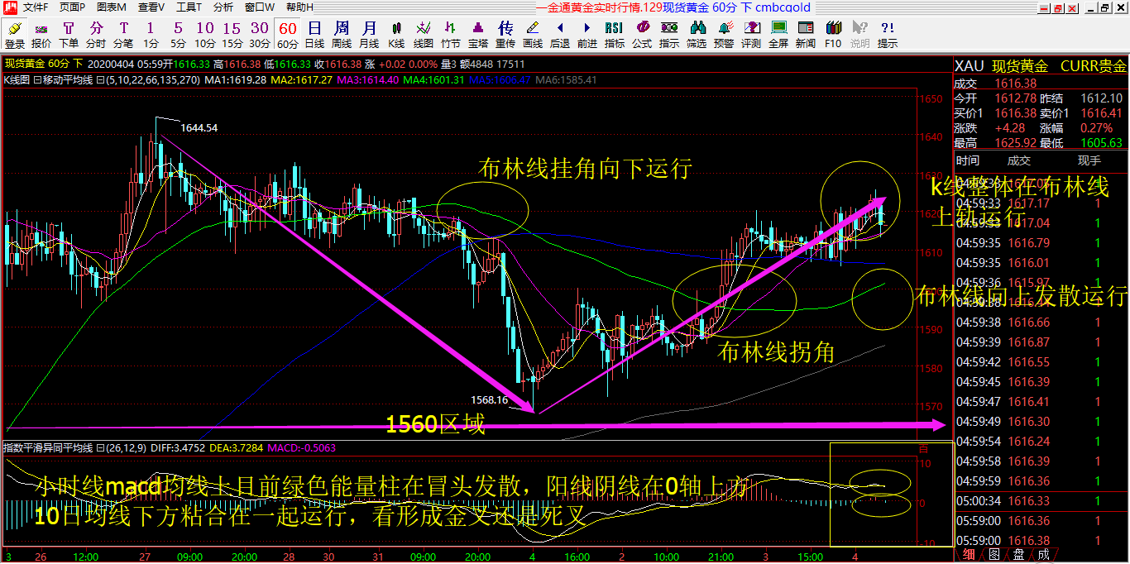This screenshot has height=564, width=1130.
Task: Activate the 画线 drawing line tool
Action: click(533, 35)
